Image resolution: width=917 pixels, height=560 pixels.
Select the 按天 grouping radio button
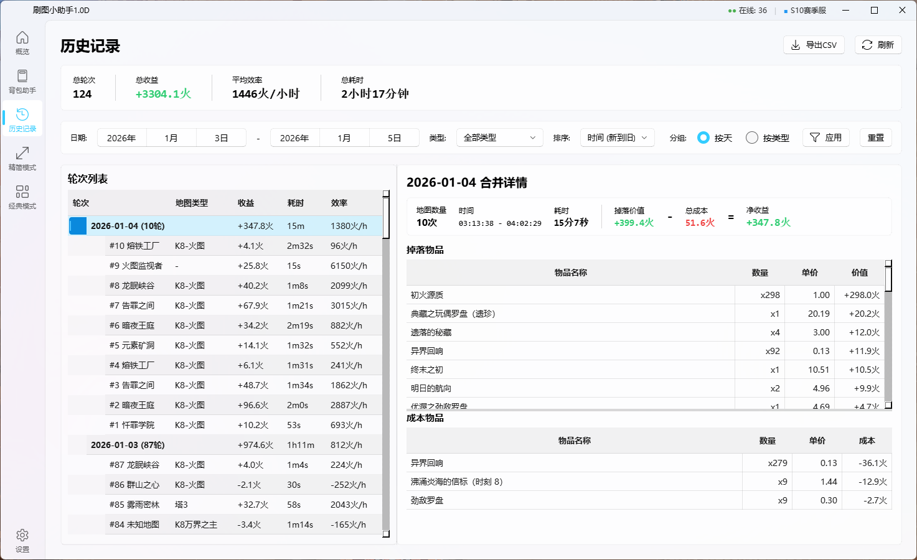tap(703, 138)
